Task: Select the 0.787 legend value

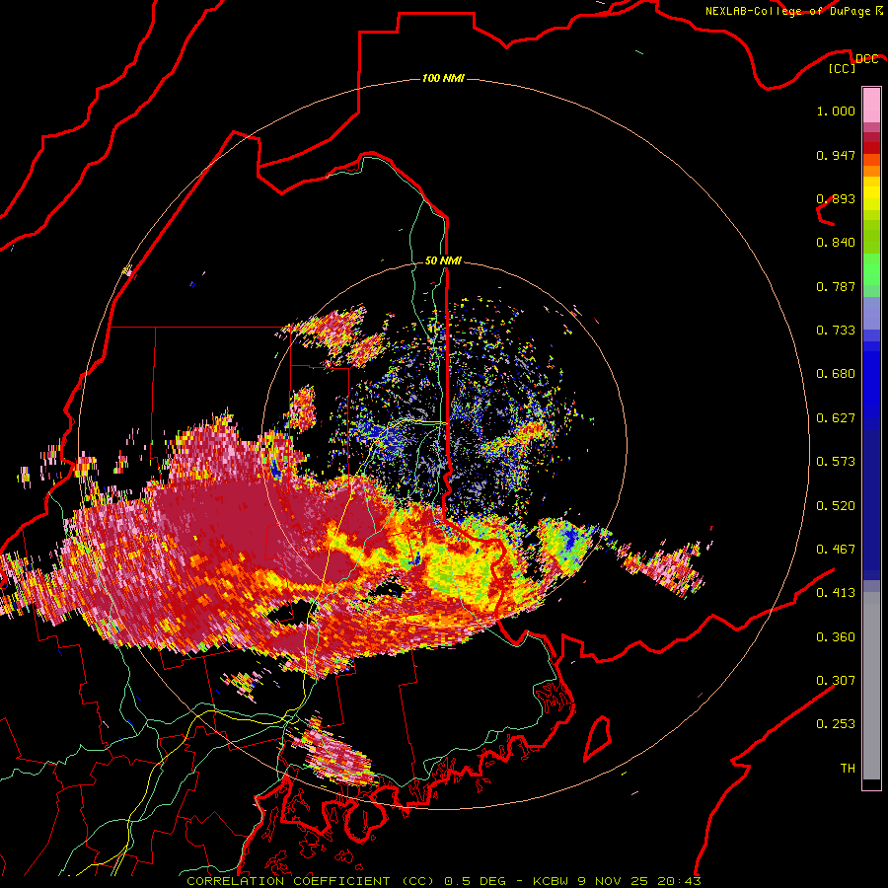Action: [836, 286]
